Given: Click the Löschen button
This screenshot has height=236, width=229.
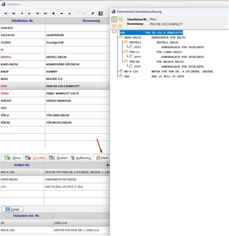Looking at the screenshot, I should (x=35, y=158).
